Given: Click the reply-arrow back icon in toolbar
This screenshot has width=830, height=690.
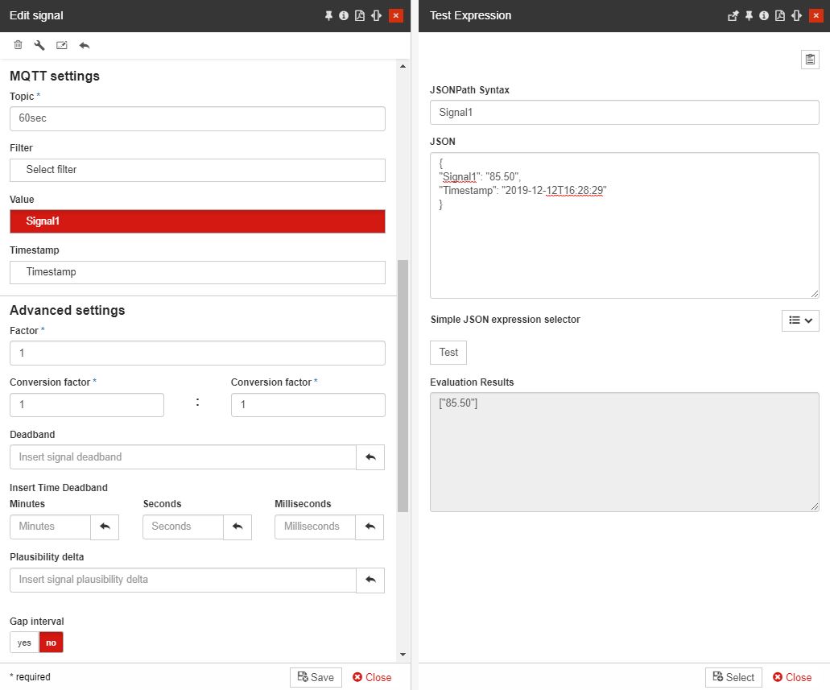Looking at the screenshot, I should tap(85, 45).
